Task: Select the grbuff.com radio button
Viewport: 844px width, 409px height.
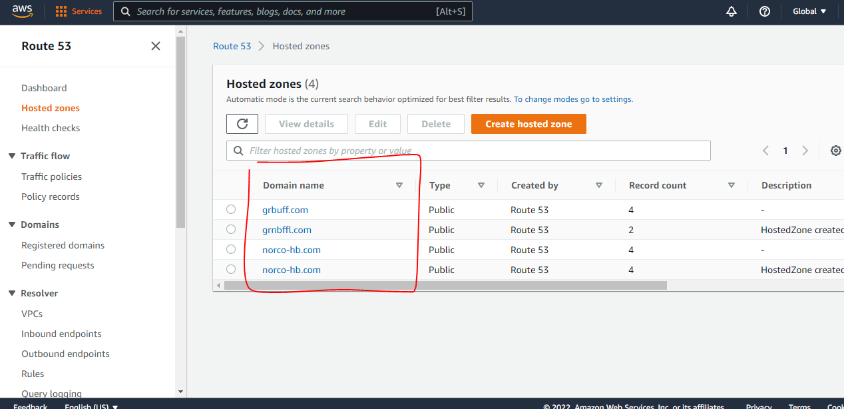Action: [231, 209]
